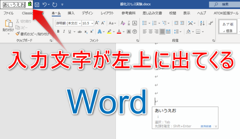
Task: Expand the bullet list dropdown arrow
Action: click(149, 23)
